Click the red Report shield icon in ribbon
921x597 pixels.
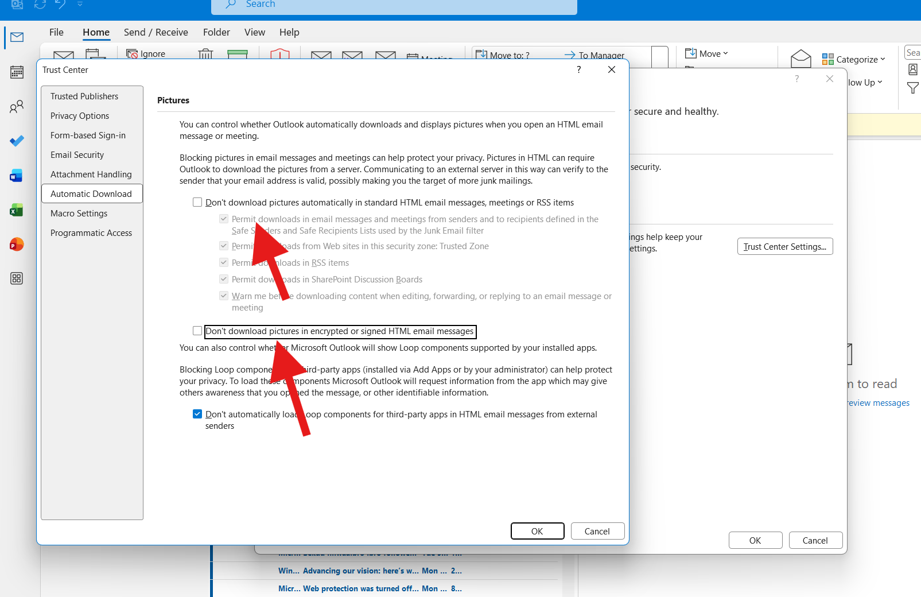[x=279, y=54]
